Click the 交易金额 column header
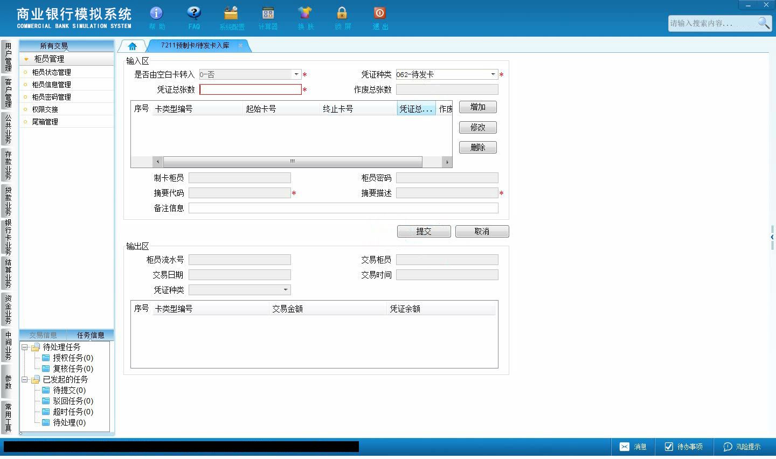 tap(328, 309)
